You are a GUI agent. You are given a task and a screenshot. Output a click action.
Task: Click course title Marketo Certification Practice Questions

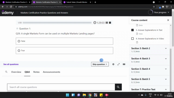(x=44, y=13)
